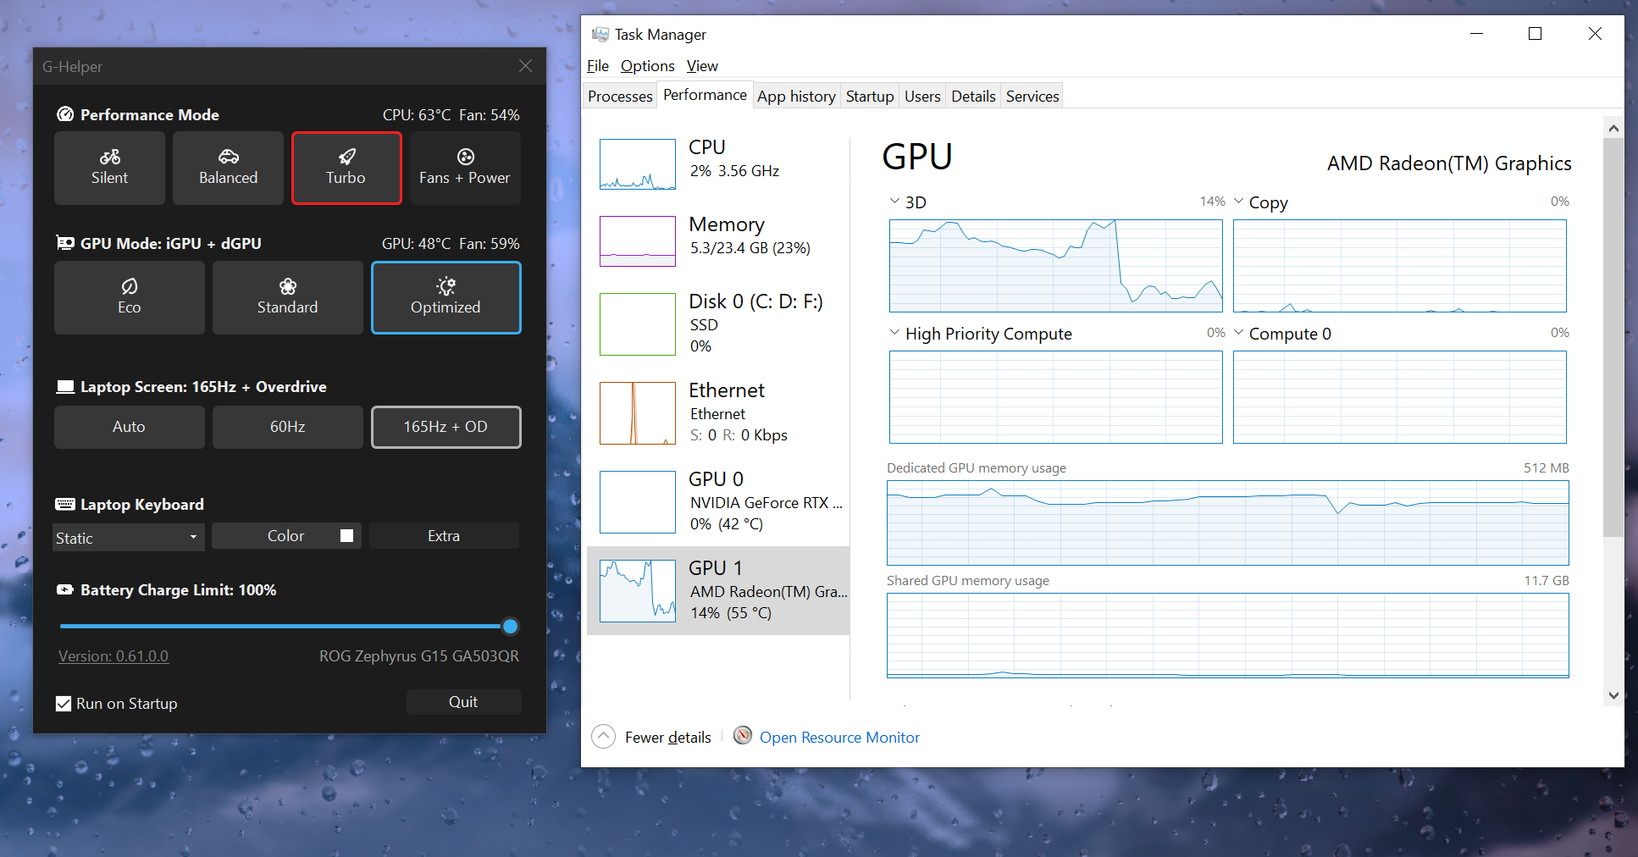Screen dimensions: 1638x857
Task: Enable 165Hz + Overdrive refresh mode
Action: tap(445, 427)
